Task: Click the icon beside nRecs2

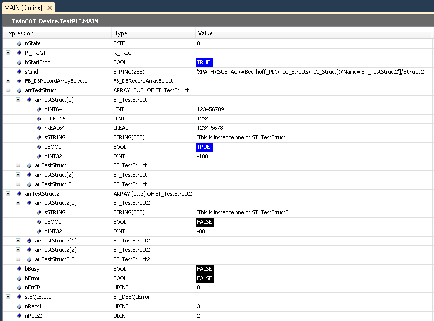Action: 19,316
